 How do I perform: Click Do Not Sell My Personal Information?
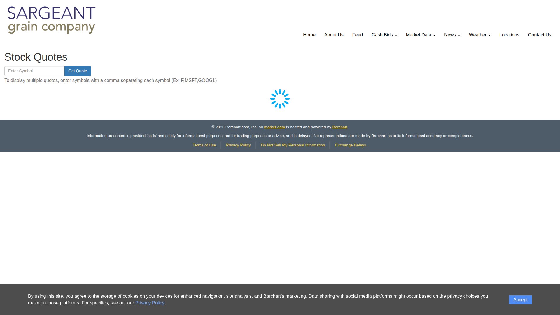tap(293, 145)
